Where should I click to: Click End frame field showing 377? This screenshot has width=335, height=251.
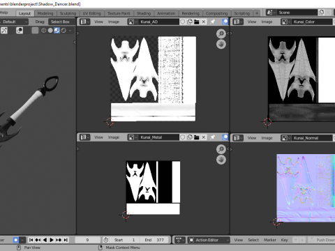click(x=154, y=240)
